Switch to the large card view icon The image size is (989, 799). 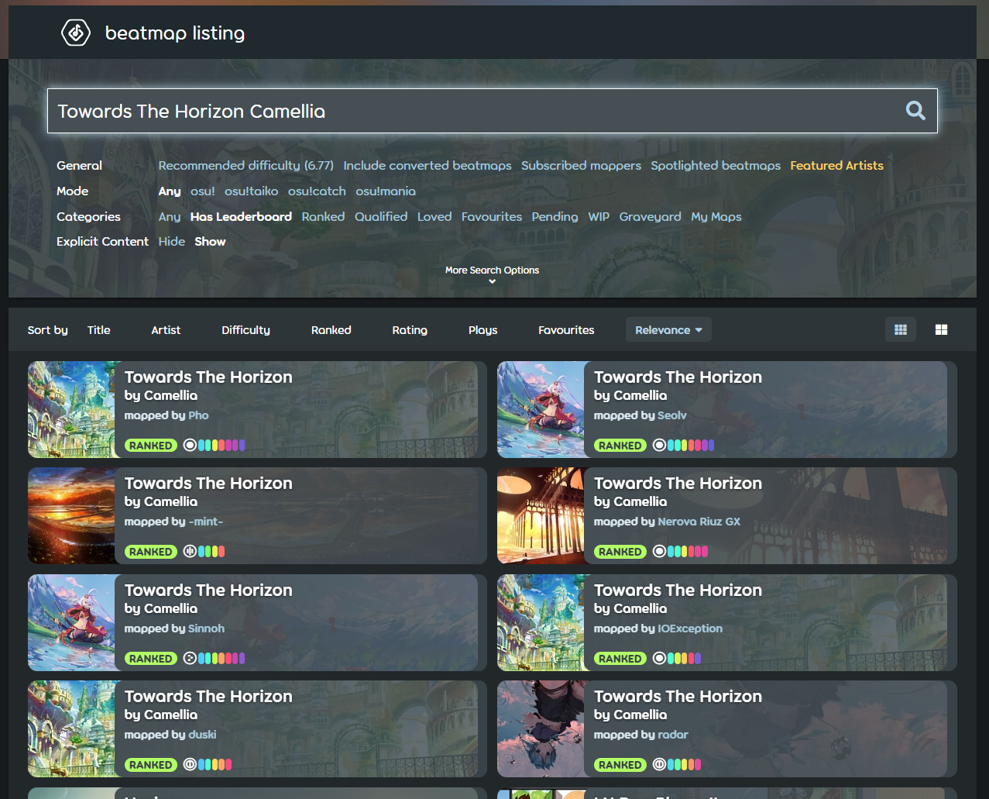tap(941, 329)
